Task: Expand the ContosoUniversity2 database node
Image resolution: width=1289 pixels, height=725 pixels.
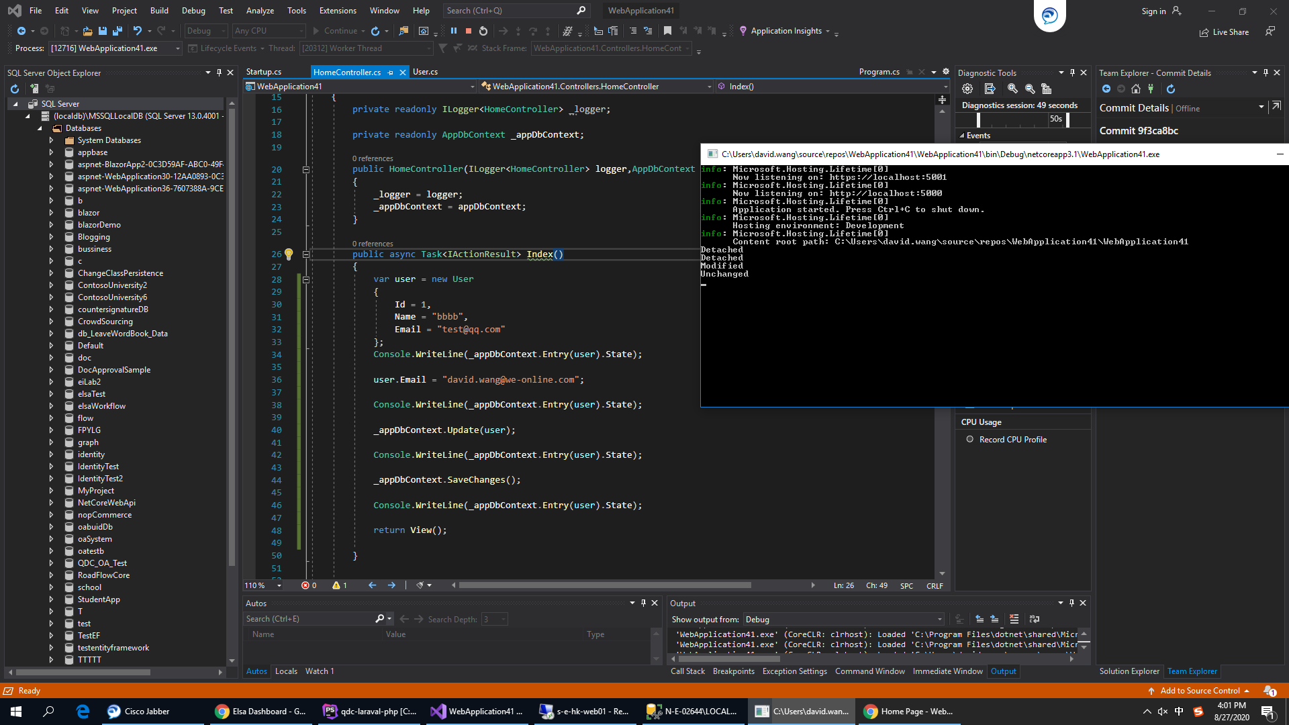Action: pos(51,285)
